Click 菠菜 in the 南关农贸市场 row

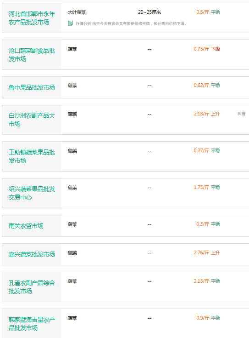tap(72, 224)
